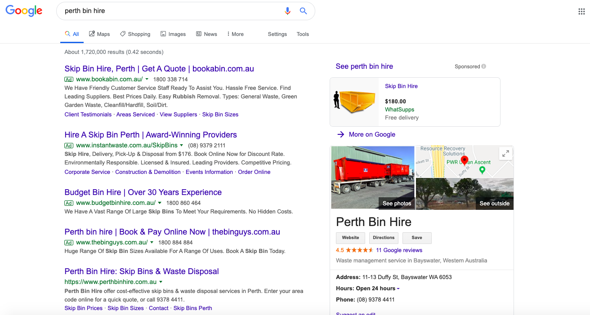
Task: Click the voice search microphone icon
Action: click(x=287, y=11)
